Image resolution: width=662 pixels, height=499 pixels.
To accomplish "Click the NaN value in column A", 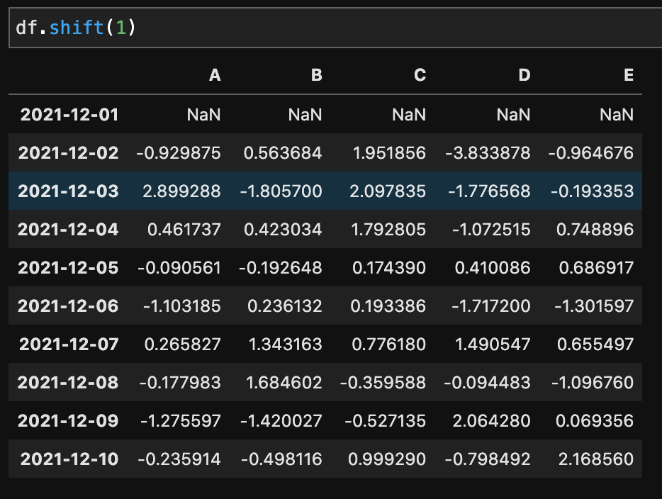I will tap(203, 115).
